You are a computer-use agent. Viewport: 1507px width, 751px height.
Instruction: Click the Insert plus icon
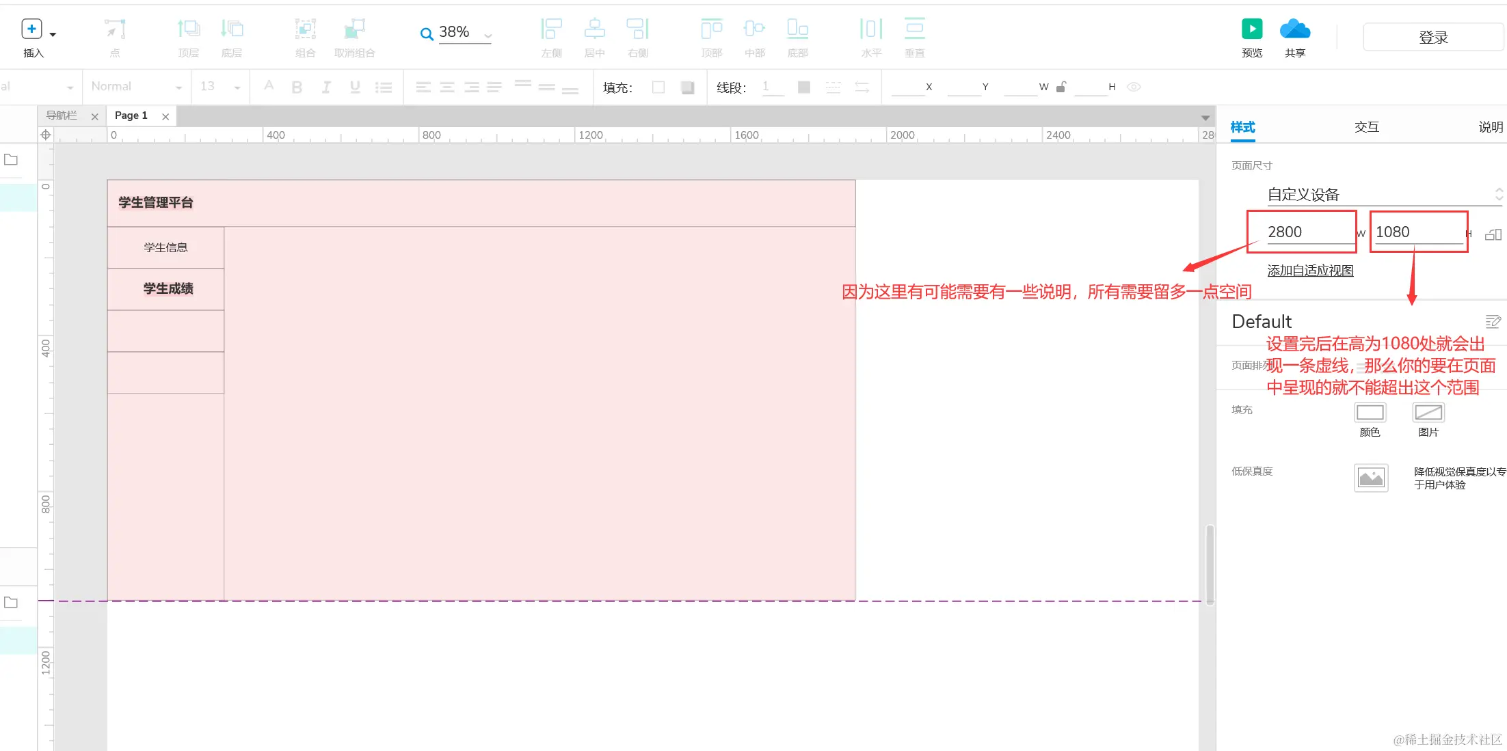tap(31, 29)
